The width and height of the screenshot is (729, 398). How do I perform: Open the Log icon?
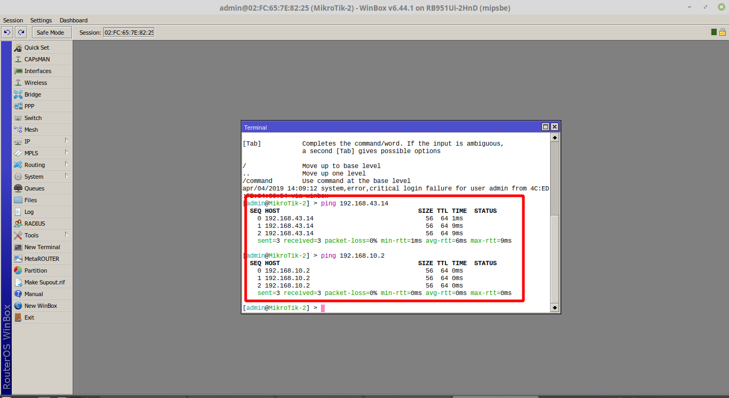pos(18,212)
